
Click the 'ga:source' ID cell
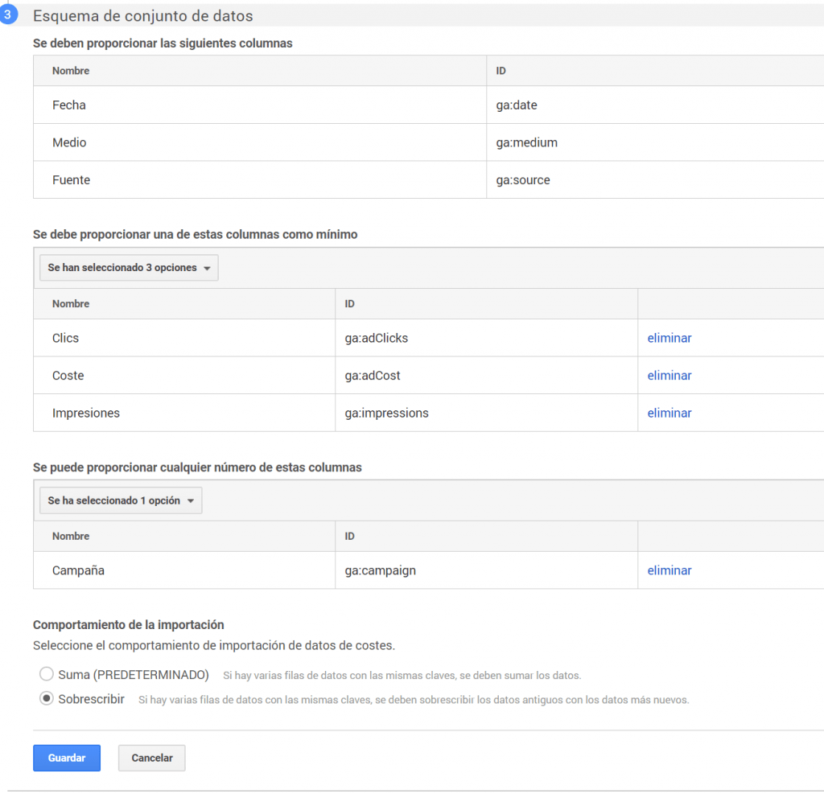coord(655,179)
